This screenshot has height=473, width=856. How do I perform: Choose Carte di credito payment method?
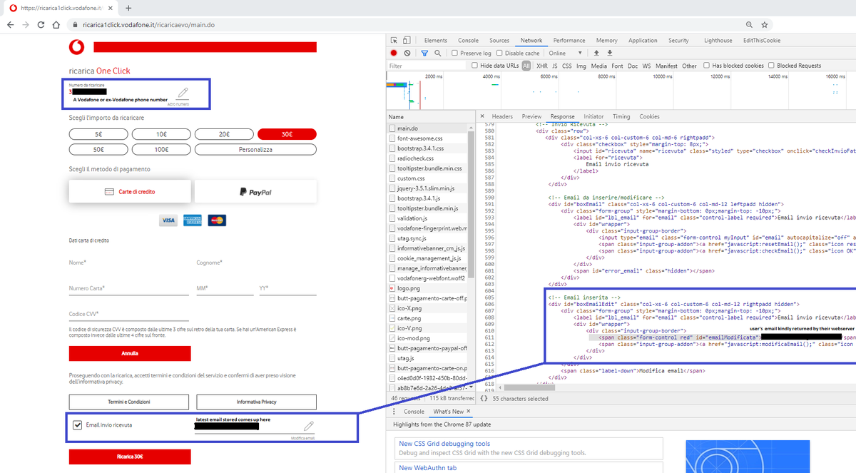[x=130, y=191]
